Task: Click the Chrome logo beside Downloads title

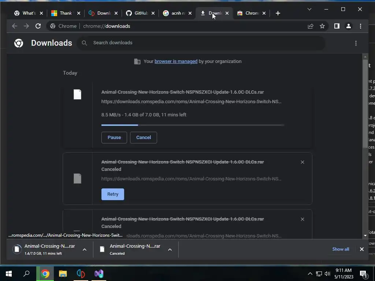Action: [19, 43]
